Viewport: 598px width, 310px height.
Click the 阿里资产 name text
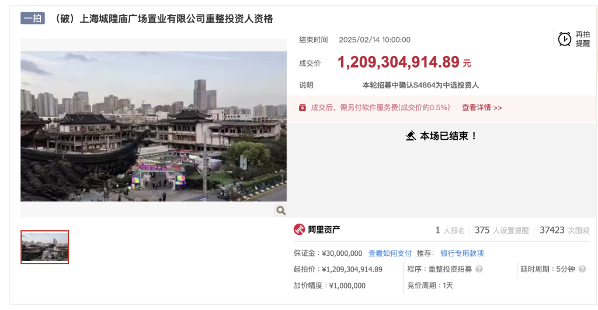tap(324, 230)
